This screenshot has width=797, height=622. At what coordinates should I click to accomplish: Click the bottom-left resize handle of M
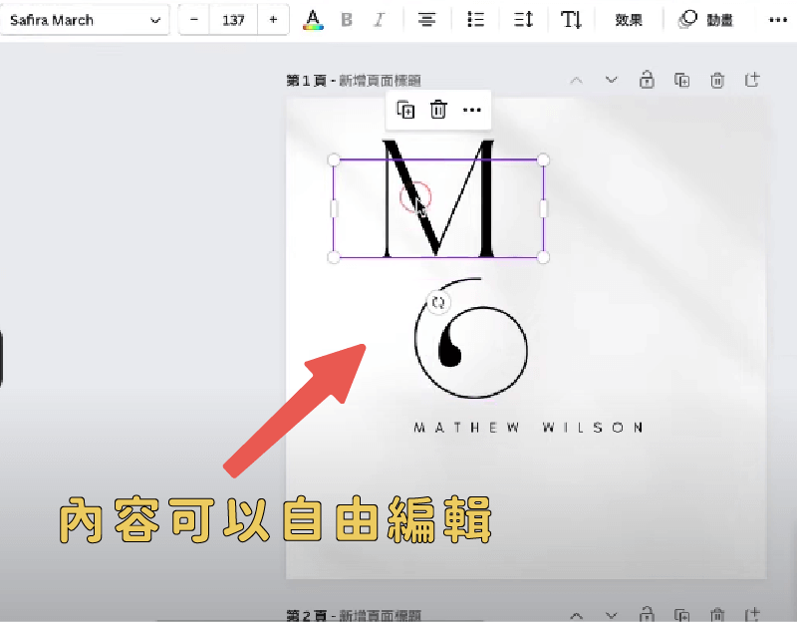coord(334,257)
